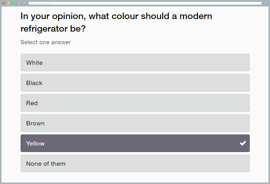Click the expand icon right of the address bar

click(x=266, y=3)
